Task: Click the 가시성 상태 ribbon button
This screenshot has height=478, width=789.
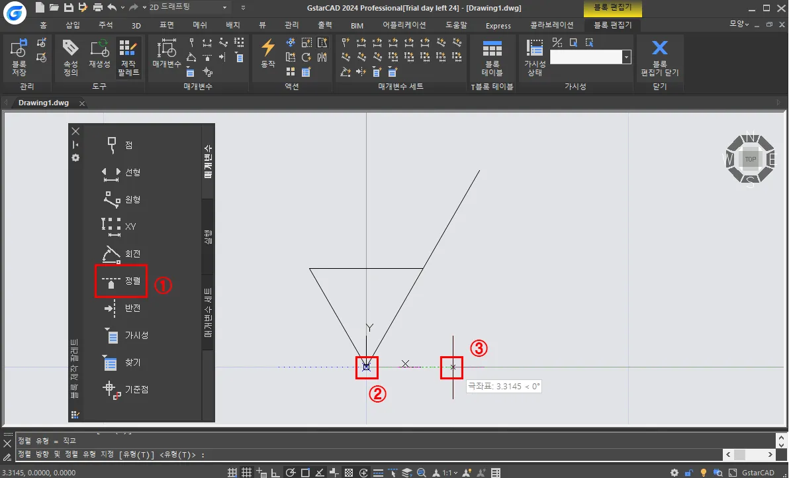Action: 534,57
